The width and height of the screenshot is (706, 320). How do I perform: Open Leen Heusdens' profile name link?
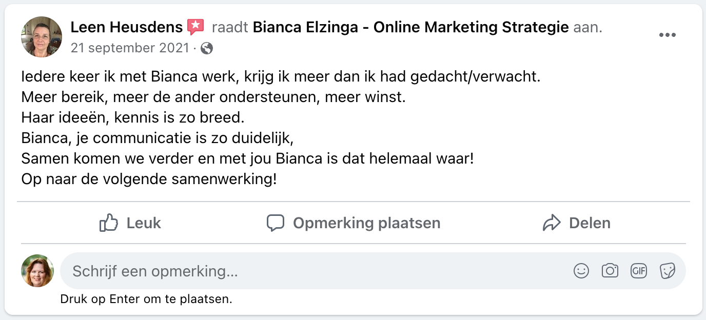[x=126, y=27]
